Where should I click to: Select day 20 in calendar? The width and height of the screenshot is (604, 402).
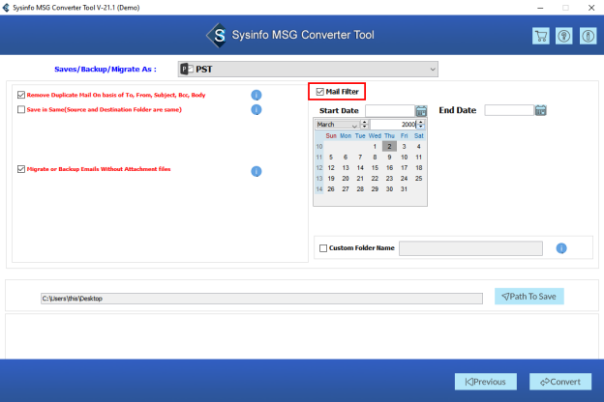point(346,179)
